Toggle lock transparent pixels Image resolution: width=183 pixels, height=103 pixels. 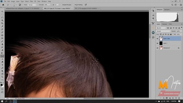click(x=161, y=34)
